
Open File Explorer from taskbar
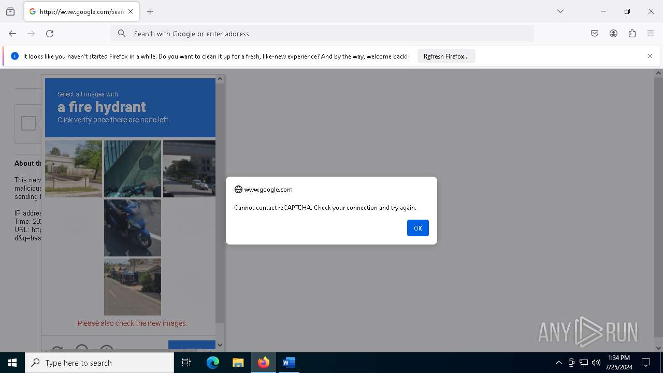point(238,363)
